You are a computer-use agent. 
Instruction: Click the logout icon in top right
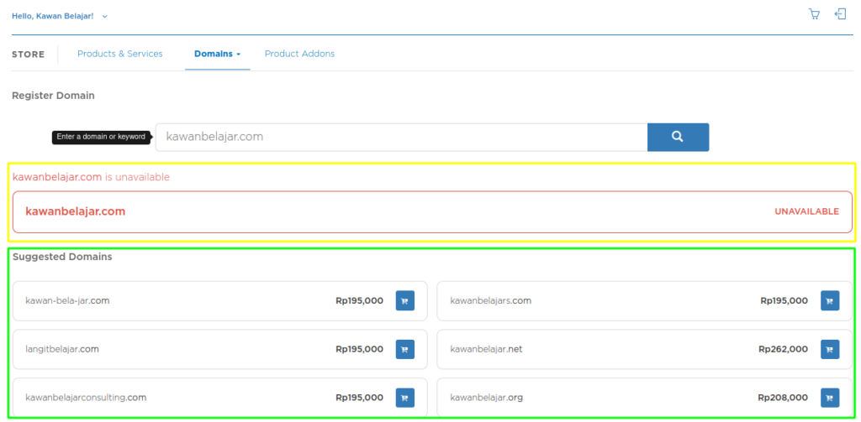coord(839,14)
